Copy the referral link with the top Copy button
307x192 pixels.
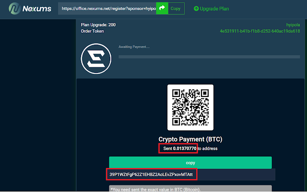(176, 9)
